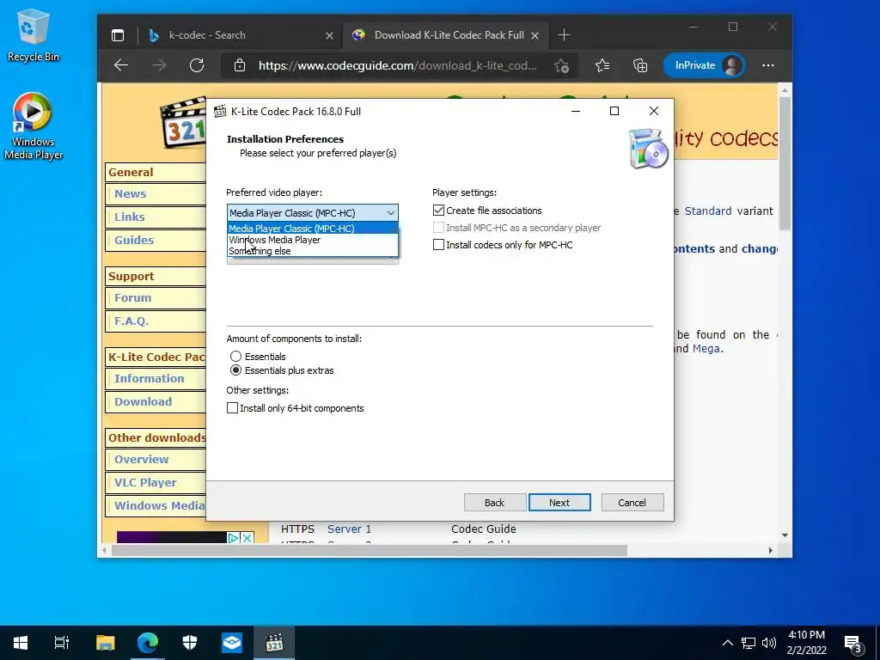Open File Explorer from taskbar
Viewport: 880px width, 660px height.
click(106, 643)
